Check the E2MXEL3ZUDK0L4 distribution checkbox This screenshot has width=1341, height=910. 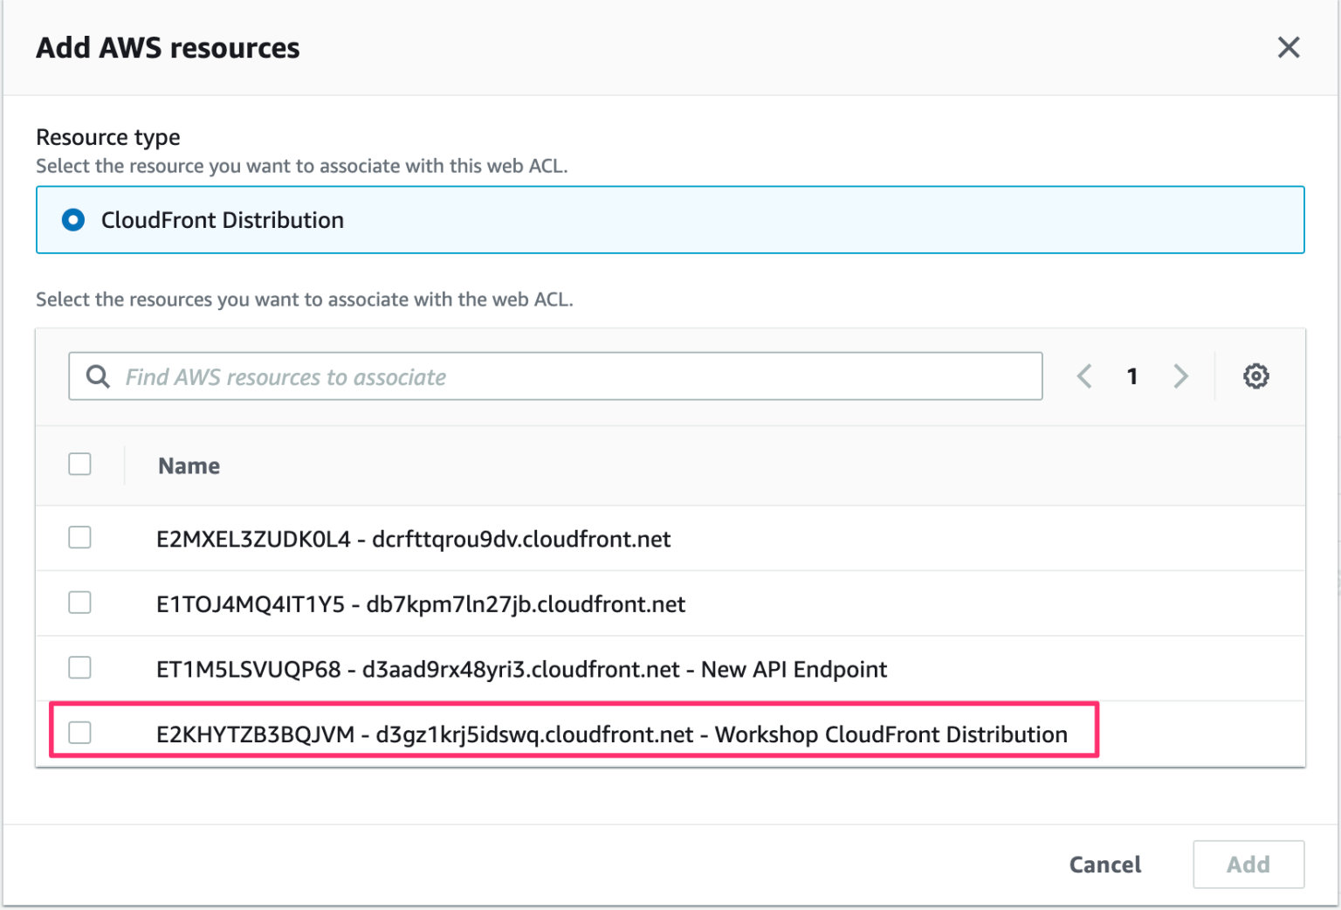click(x=79, y=537)
